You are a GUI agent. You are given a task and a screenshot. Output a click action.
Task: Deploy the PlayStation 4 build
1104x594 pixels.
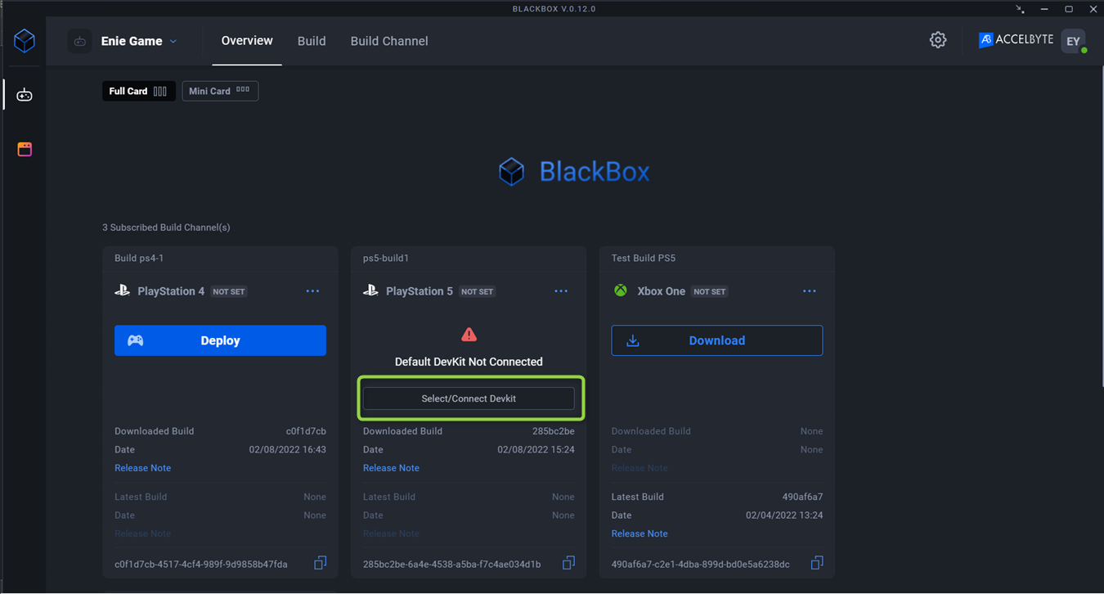click(220, 340)
